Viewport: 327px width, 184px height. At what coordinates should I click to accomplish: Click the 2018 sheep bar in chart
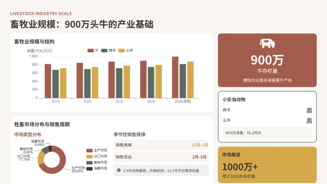click(55, 83)
